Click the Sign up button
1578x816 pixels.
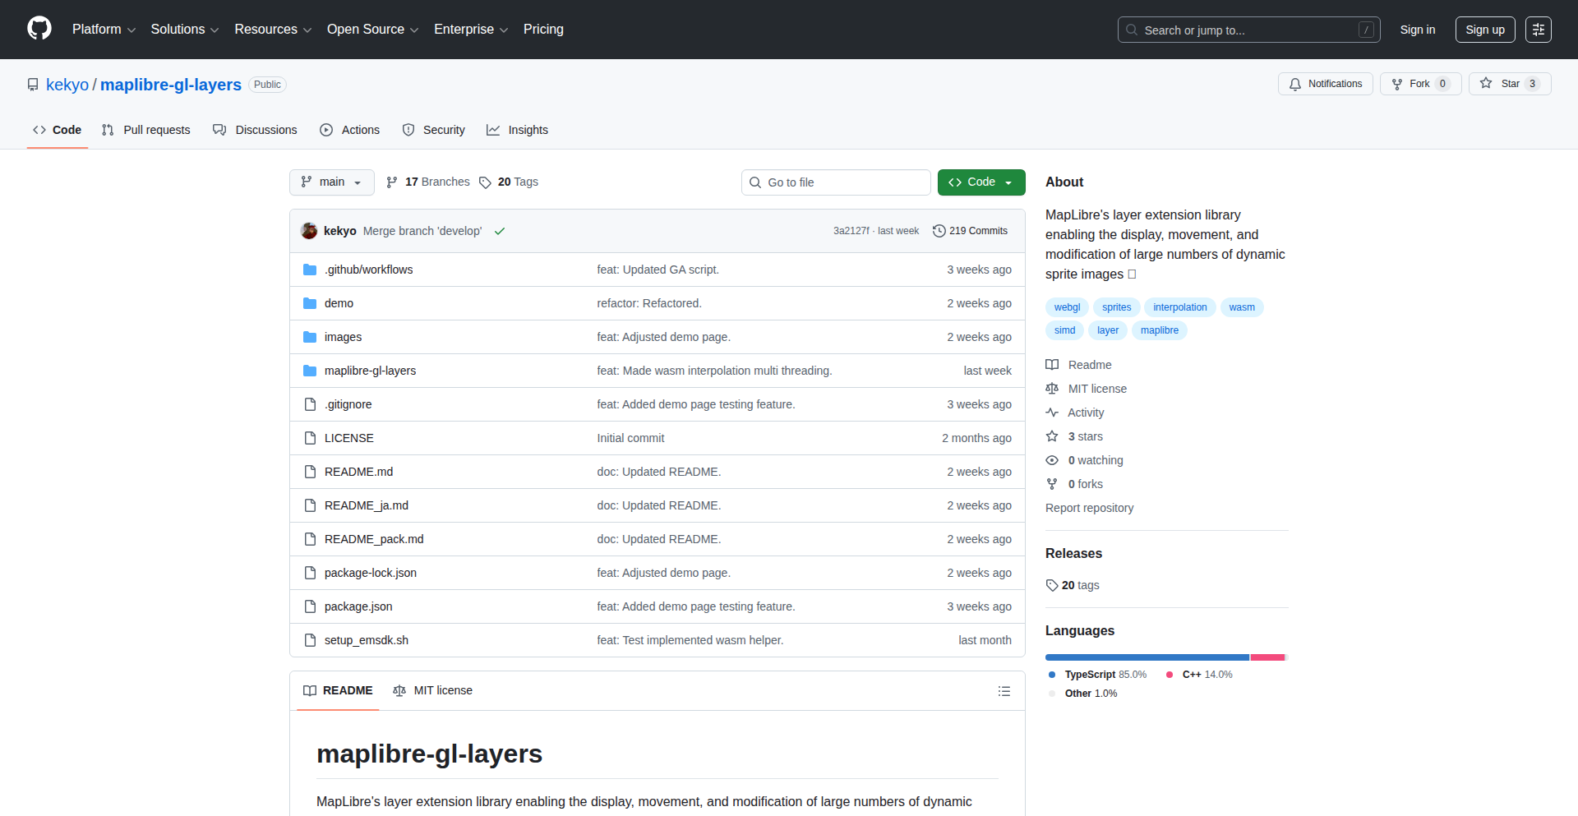(x=1484, y=30)
